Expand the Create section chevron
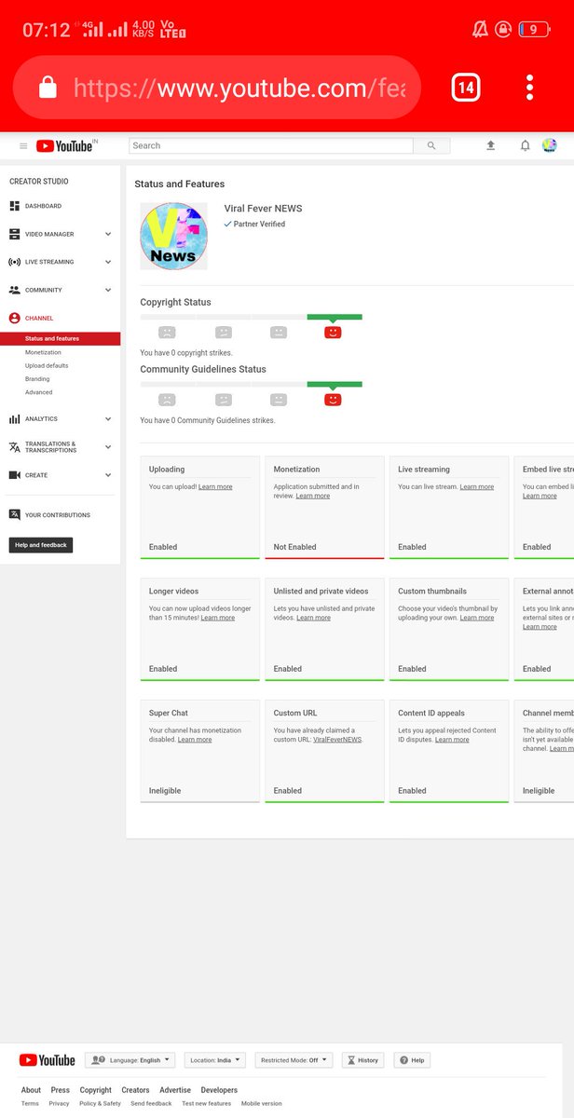Viewport: 574px width, 1118px height. pyautogui.click(x=108, y=475)
